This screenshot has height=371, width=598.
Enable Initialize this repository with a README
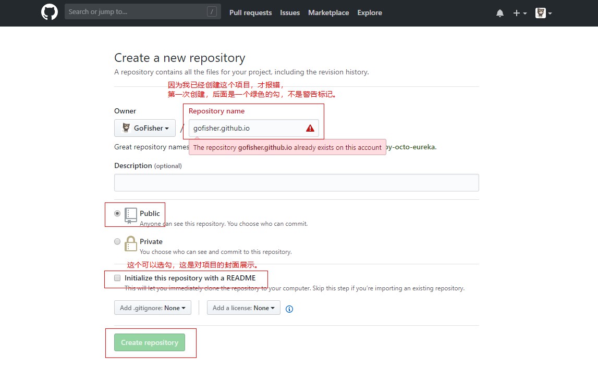[117, 278]
